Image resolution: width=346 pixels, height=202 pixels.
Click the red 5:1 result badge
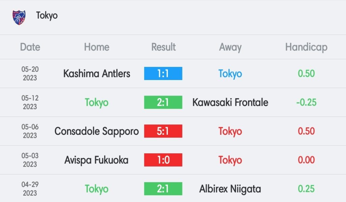click(163, 131)
